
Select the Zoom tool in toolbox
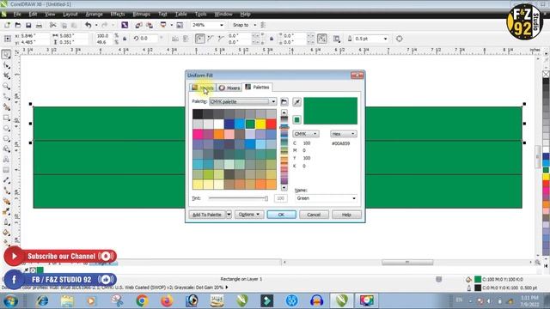coord(6,86)
